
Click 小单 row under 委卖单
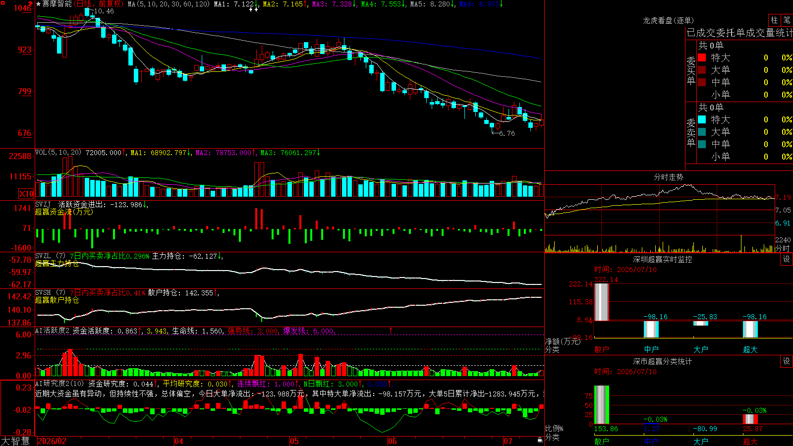pyautogui.click(x=745, y=157)
